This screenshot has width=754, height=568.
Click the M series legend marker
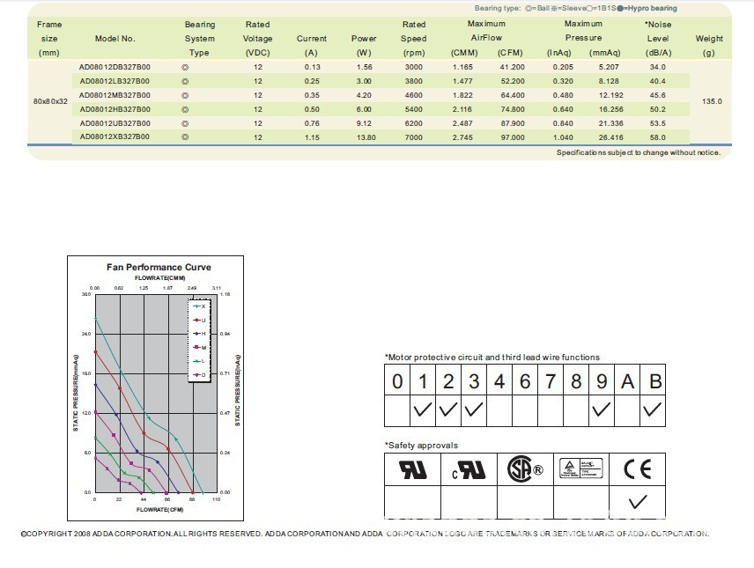click(199, 347)
